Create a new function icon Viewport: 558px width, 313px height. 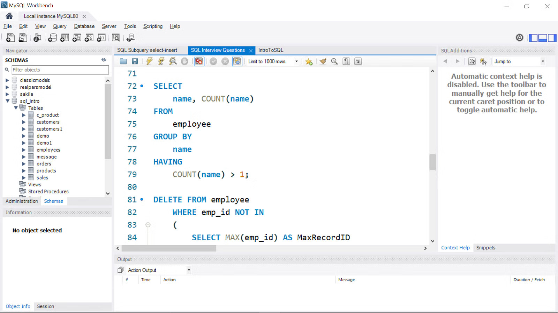(x=101, y=38)
